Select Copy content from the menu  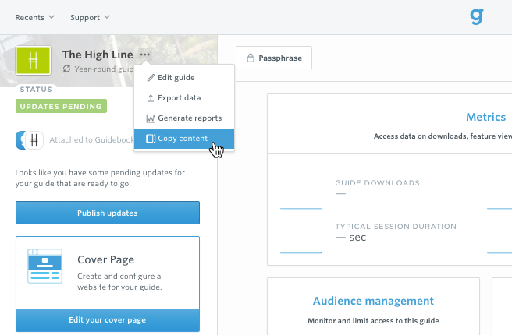click(184, 139)
